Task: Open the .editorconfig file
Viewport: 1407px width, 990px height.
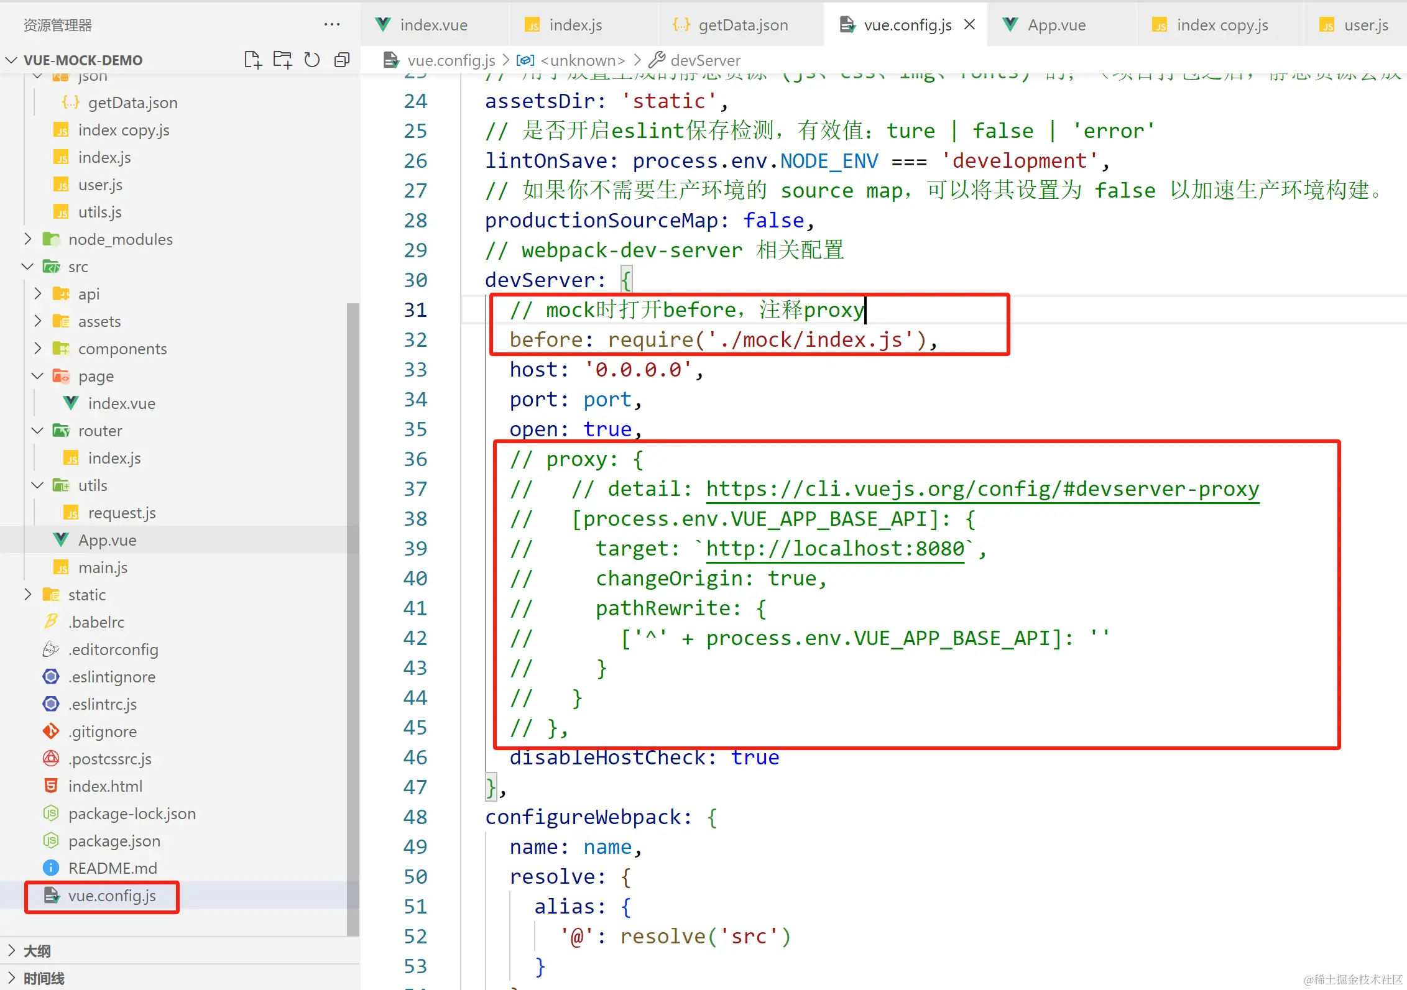Action: tap(113, 649)
